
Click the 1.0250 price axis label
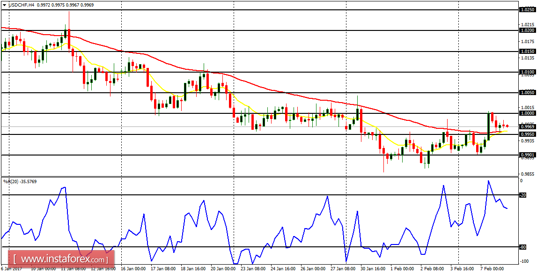tap(527, 9)
